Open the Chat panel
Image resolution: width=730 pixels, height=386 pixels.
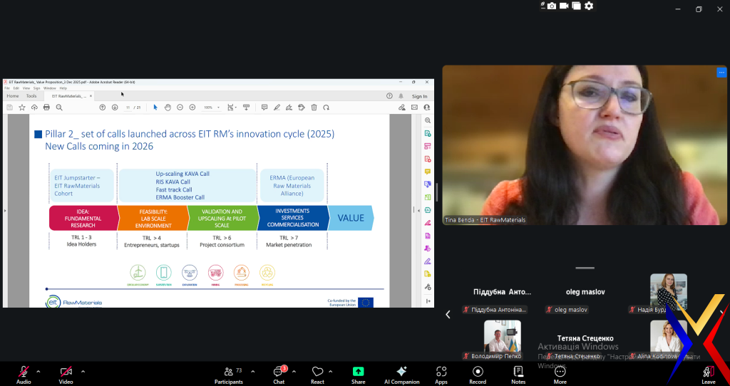(279, 372)
